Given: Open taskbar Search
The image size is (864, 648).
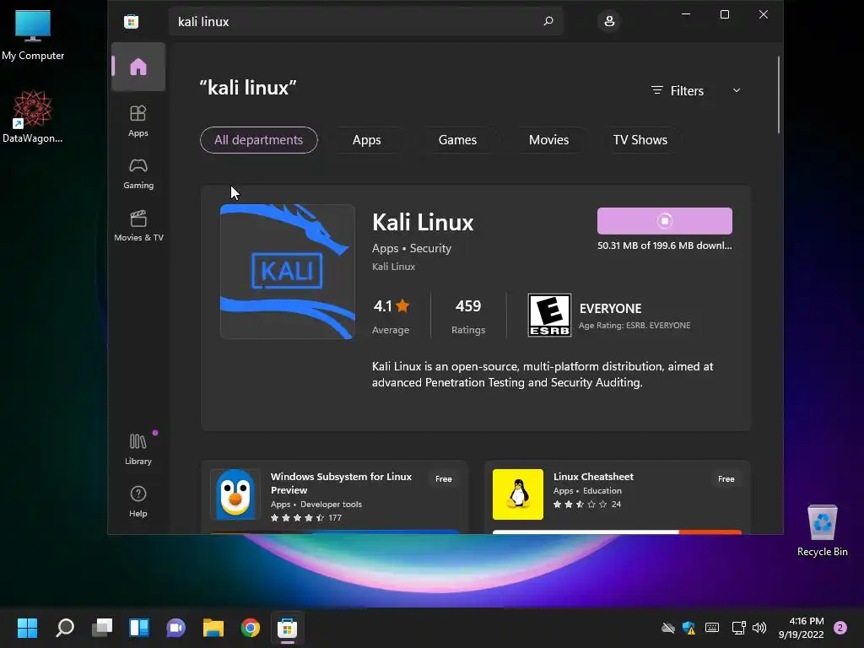Looking at the screenshot, I should tap(65, 627).
